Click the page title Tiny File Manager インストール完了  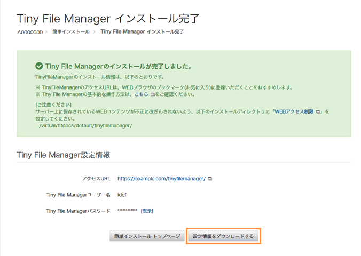point(108,19)
